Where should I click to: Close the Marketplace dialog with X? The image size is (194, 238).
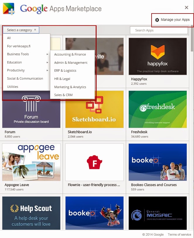(186, 8)
